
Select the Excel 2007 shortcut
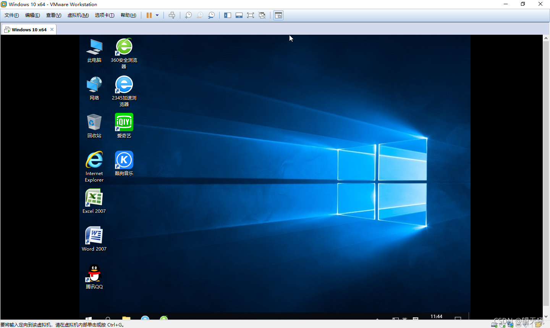[x=94, y=201]
